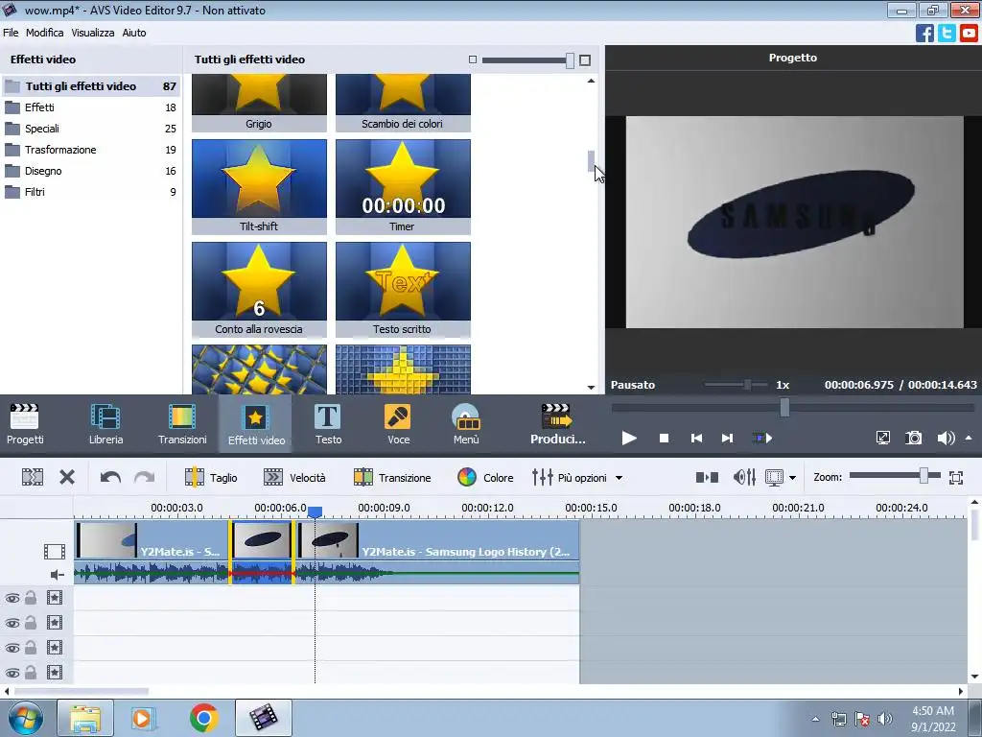The width and height of the screenshot is (982, 737).
Task: Select the Scambio dei colori effect
Action: tap(403, 103)
